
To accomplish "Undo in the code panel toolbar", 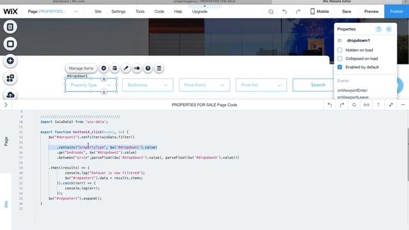I will click(330, 105).
